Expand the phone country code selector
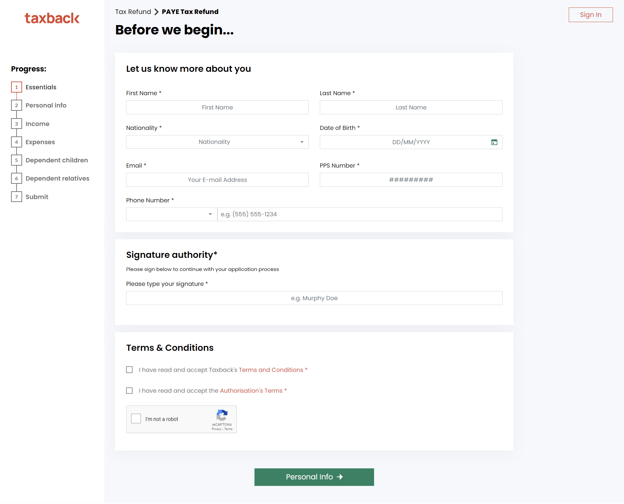 [x=171, y=214]
